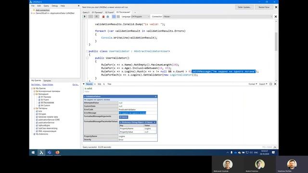
Task: Open the Format dropdown in results
Action: pyautogui.click(x=253, y=84)
